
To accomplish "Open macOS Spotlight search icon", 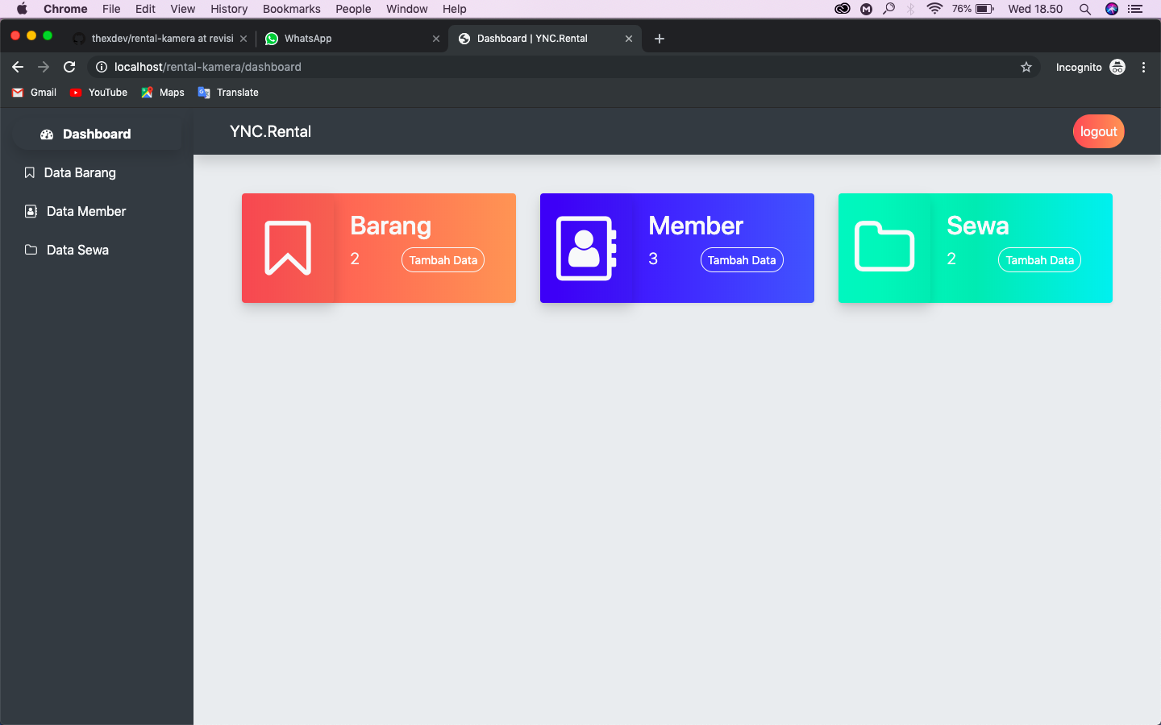I will (x=1085, y=9).
